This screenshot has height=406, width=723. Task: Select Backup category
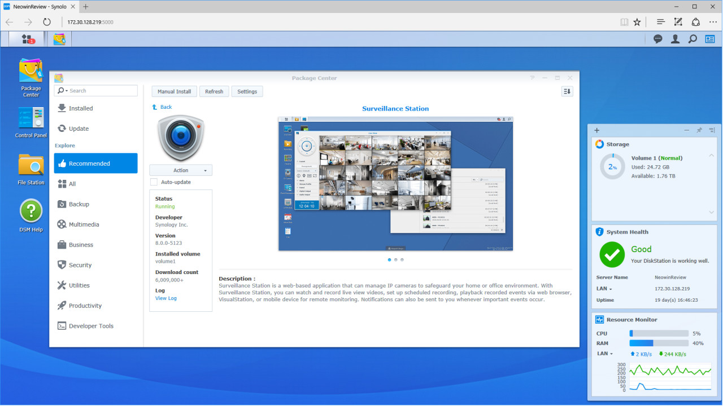pyautogui.click(x=96, y=204)
